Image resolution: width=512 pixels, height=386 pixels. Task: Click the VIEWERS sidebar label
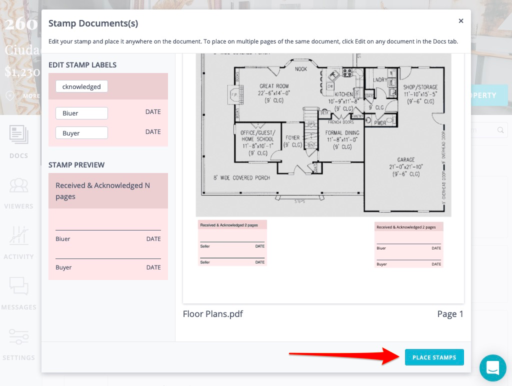point(19,206)
